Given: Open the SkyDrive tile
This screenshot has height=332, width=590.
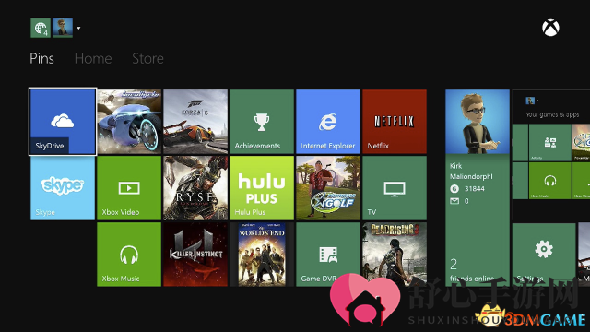Looking at the screenshot, I should (63, 122).
